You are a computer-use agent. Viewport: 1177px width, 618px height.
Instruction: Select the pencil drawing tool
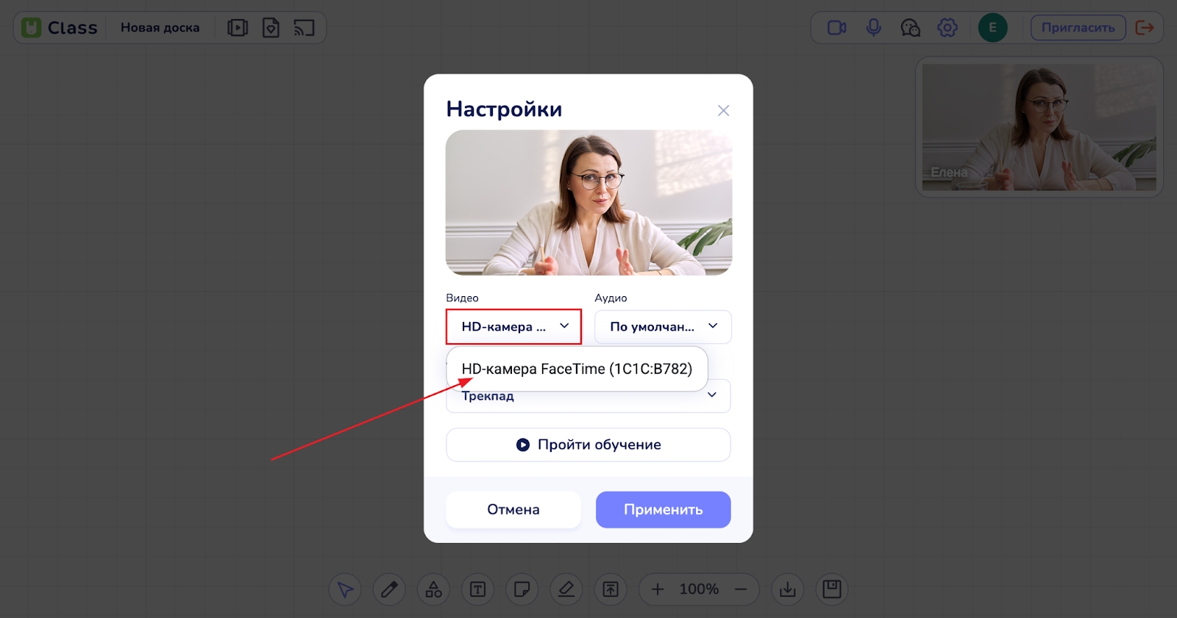pyautogui.click(x=389, y=589)
